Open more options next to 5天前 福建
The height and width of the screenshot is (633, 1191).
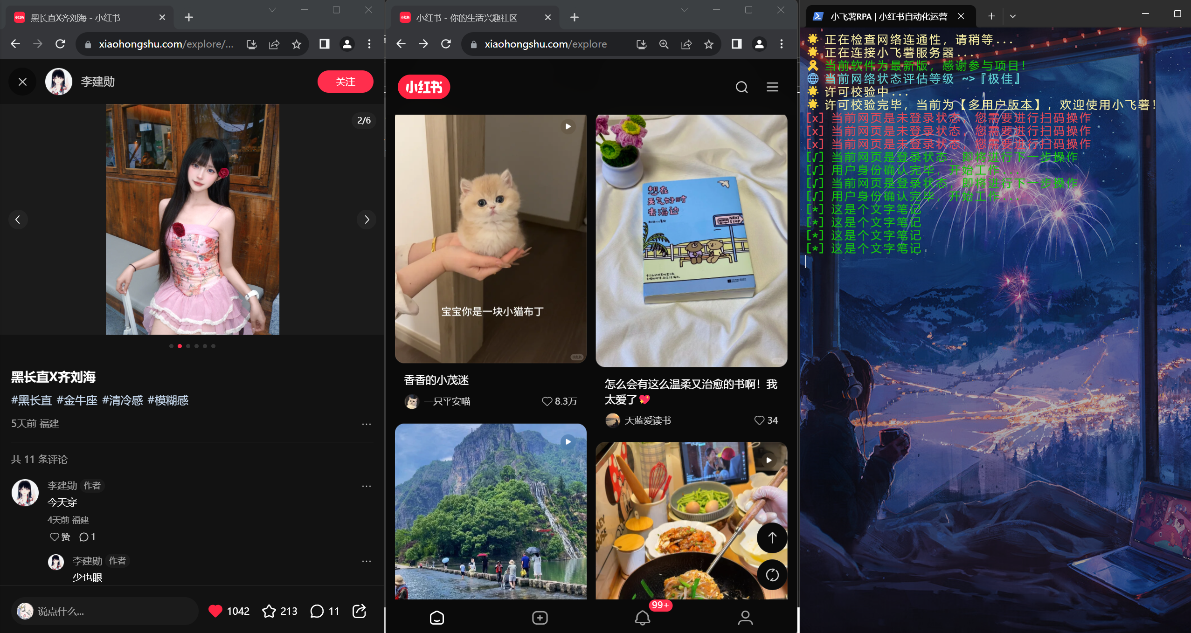tap(367, 424)
